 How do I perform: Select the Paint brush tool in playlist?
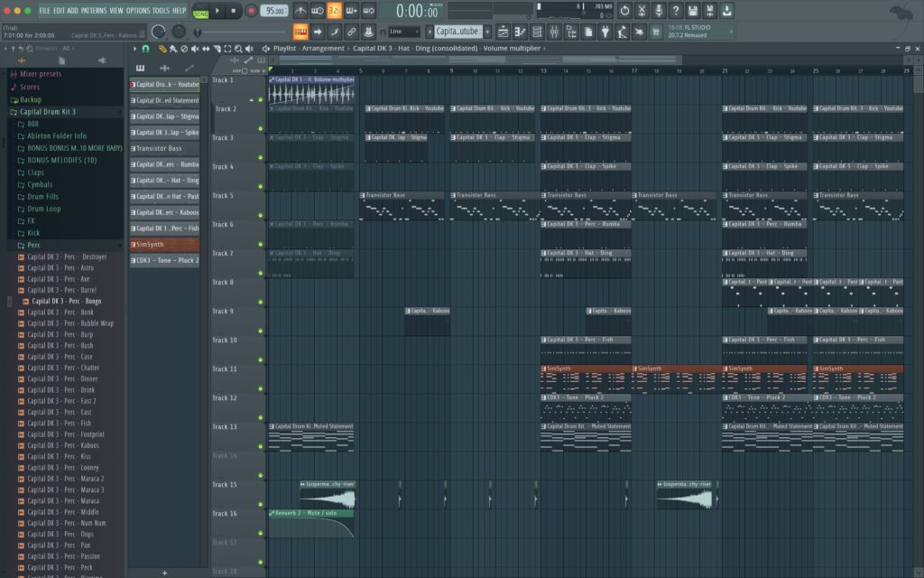click(x=173, y=49)
